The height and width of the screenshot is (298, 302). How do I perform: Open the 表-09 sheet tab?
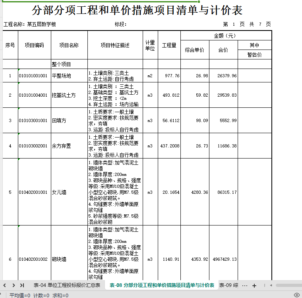click(x=228, y=285)
